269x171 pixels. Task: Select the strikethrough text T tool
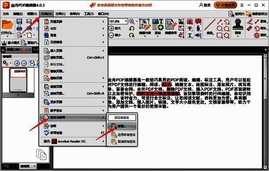tap(190, 29)
